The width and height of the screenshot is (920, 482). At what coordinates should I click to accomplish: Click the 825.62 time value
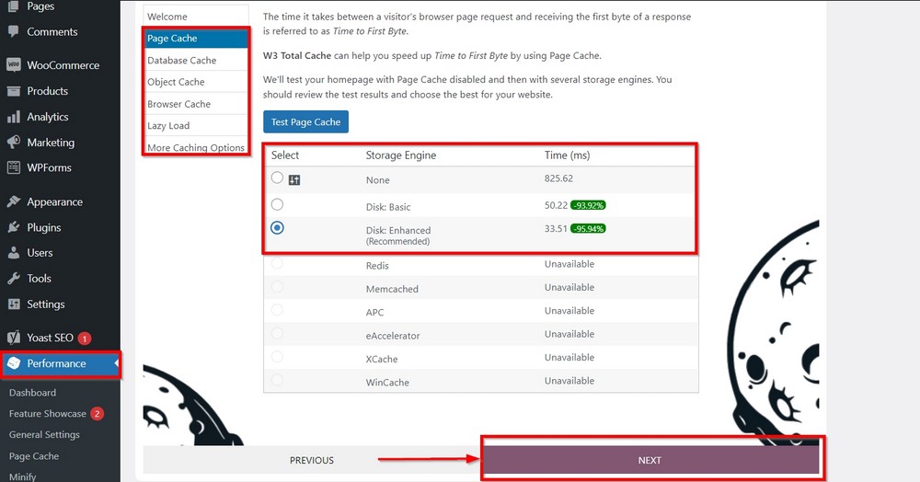click(558, 178)
